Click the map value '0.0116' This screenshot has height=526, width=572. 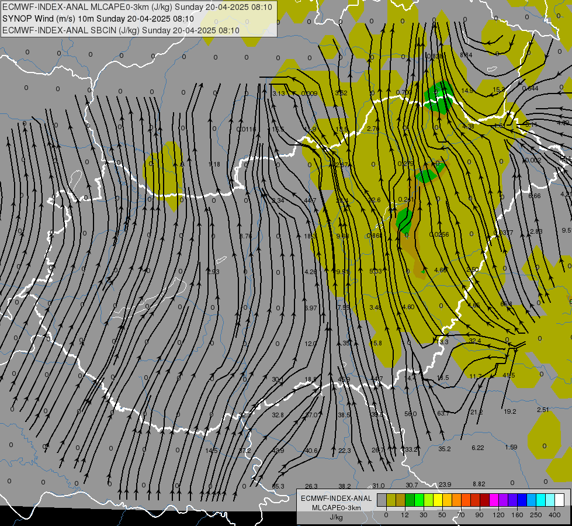[246, 129]
